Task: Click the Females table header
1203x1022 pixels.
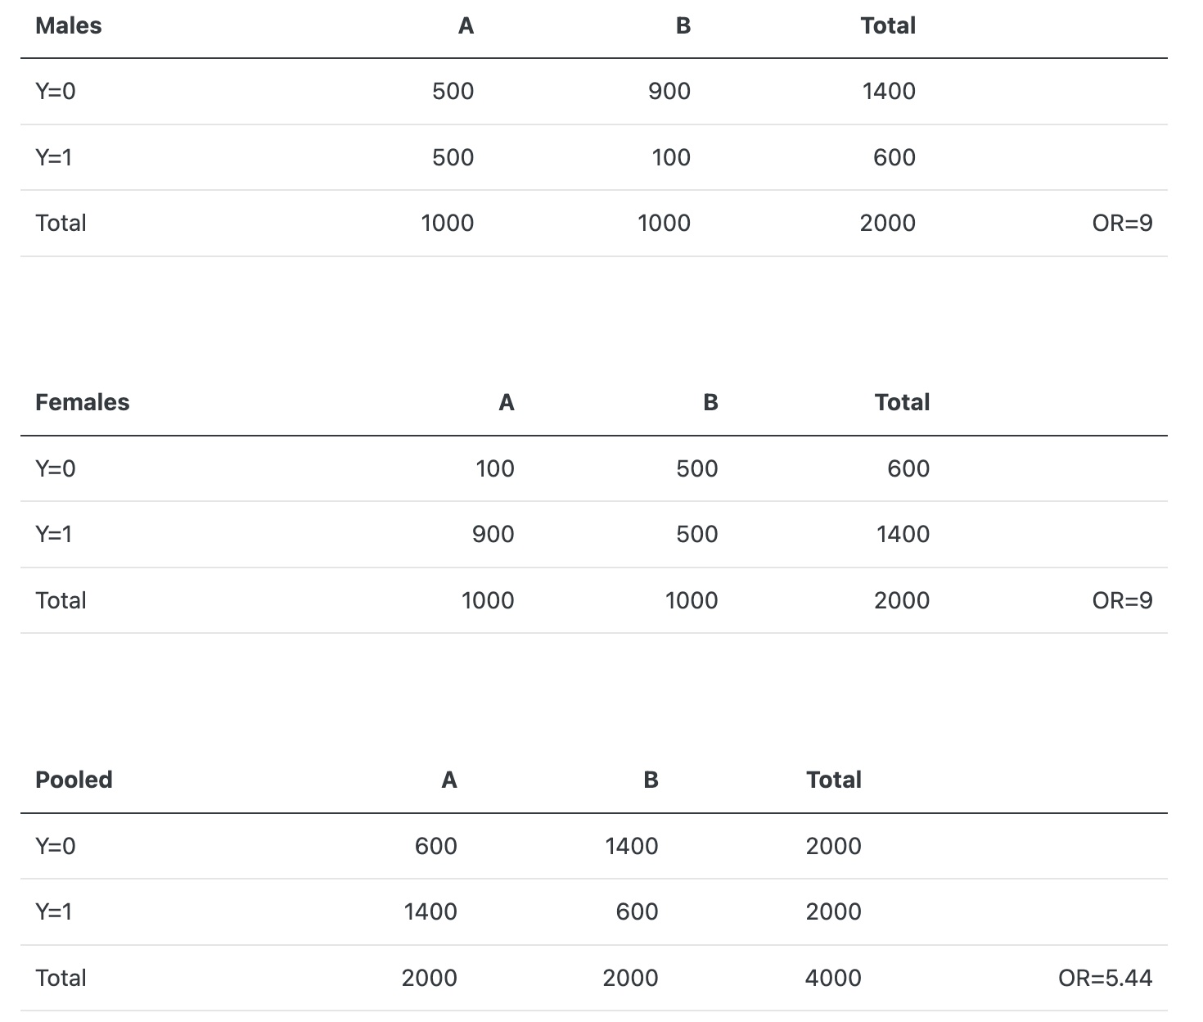Action: pyautogui.click(x=83, y=403)
